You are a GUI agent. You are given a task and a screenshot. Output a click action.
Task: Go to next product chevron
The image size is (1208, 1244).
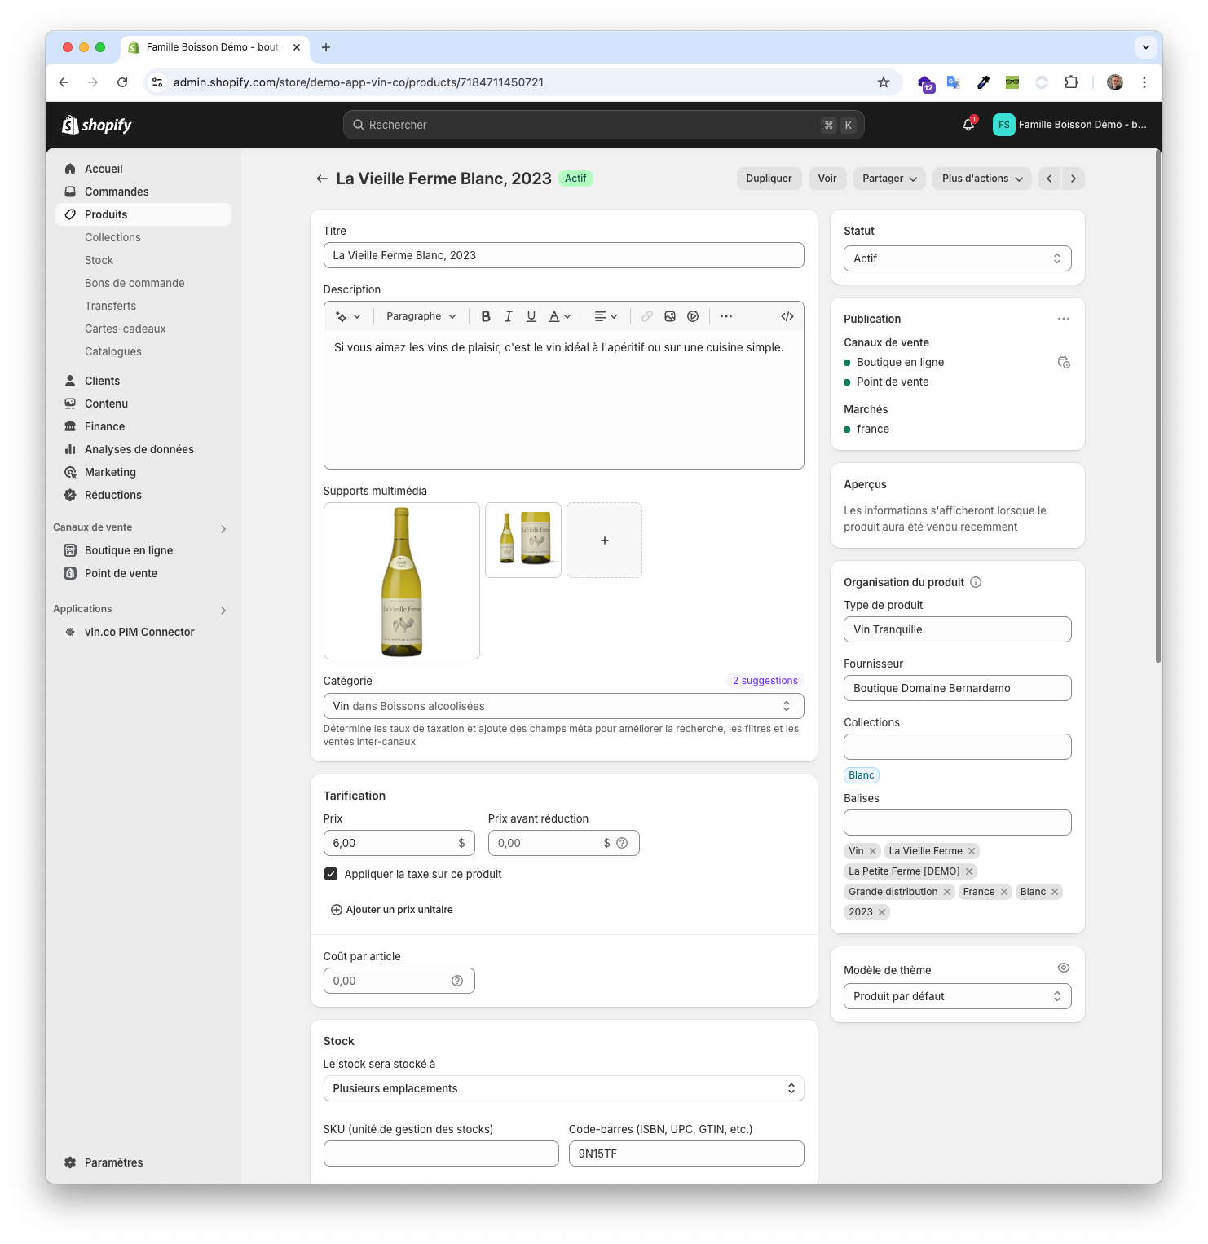[1074, 179]
